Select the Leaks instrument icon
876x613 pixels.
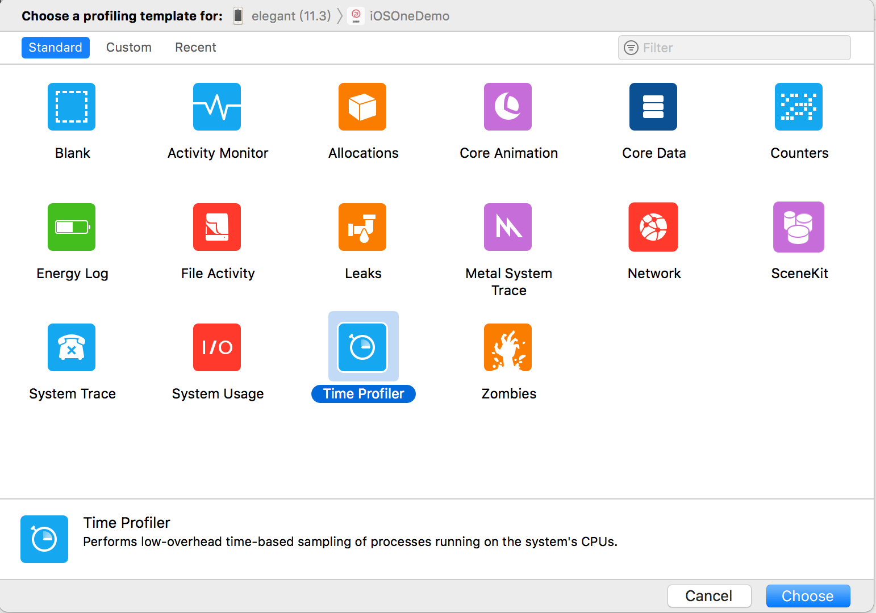pyautogui.click(x=362, y=227)
